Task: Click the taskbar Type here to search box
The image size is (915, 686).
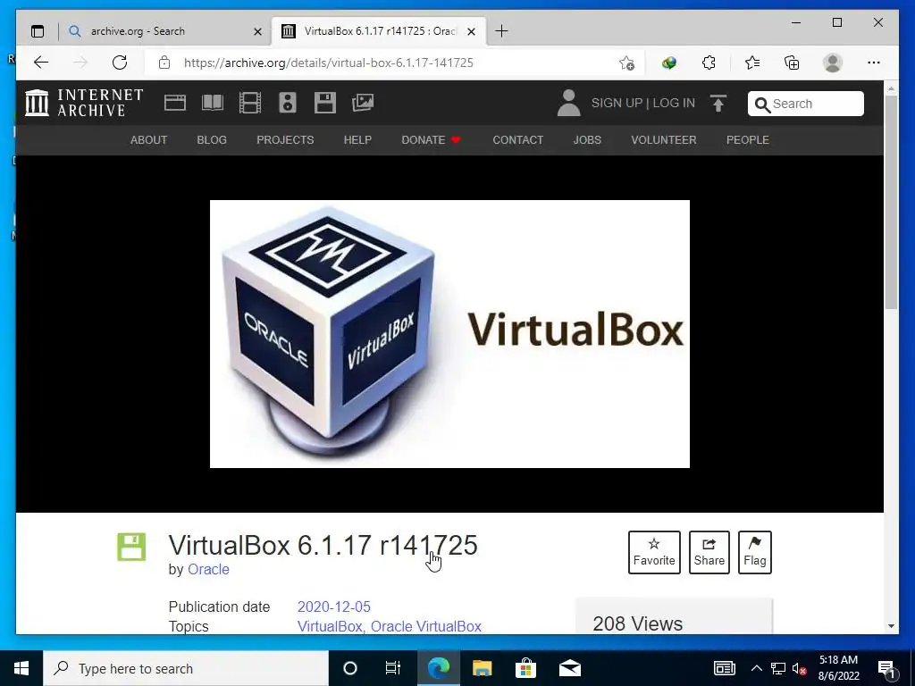Action: pos(186,668)
